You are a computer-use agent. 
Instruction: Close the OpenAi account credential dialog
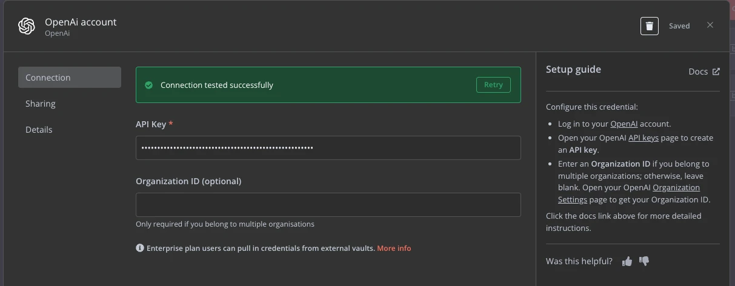coord(710,25)
